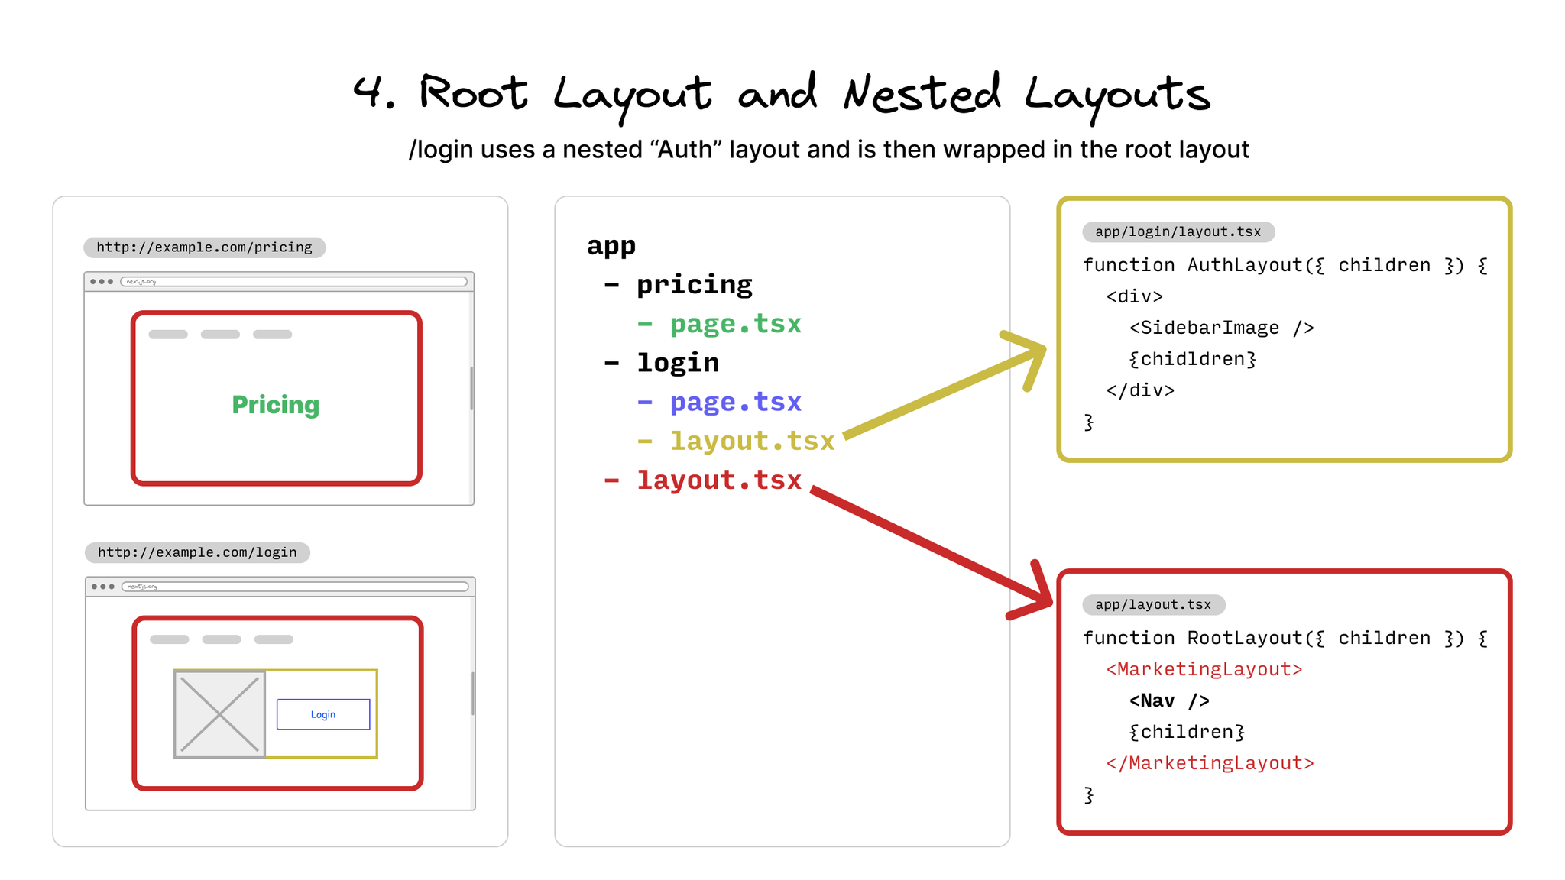Screen dimensions: 1565x880
Task: Select green page.tsx under pricing
Action: (x=735, y=324)
